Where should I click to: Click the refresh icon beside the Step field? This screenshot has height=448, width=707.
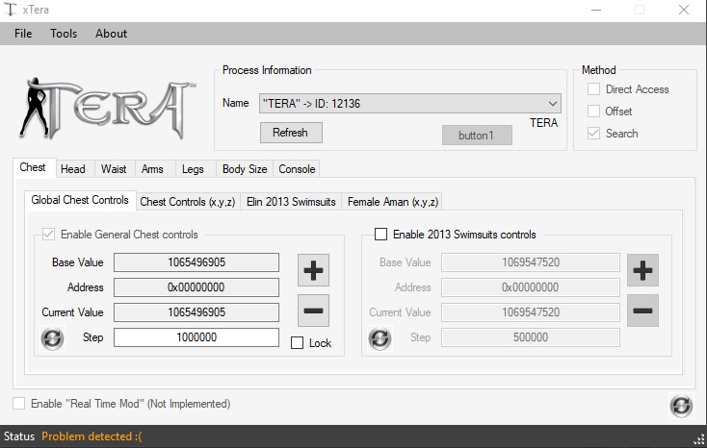52,338
